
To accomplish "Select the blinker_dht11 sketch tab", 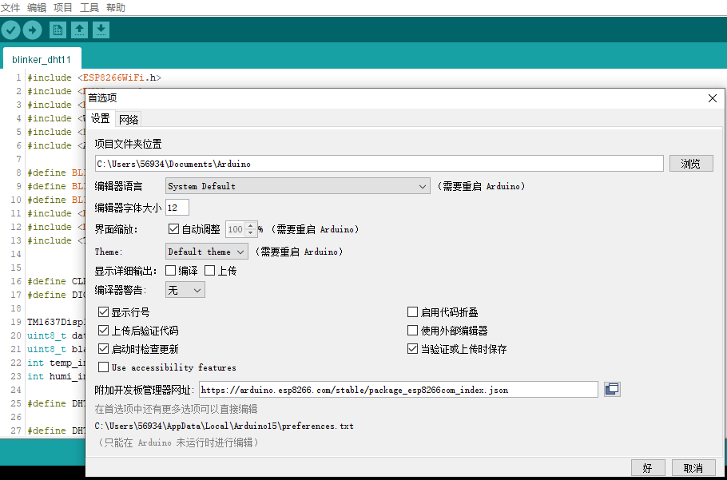I will [42, 59].
